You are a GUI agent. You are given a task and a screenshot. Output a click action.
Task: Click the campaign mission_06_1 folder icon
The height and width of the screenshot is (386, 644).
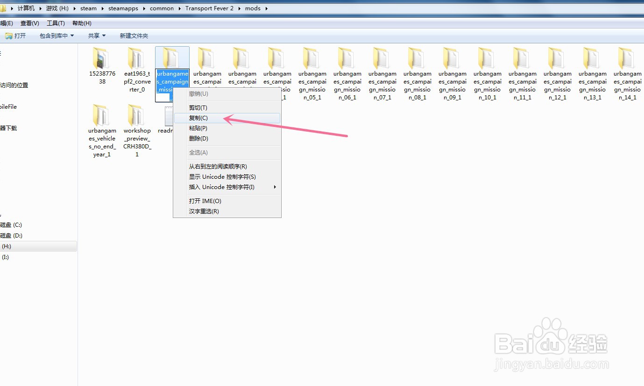pyautogui.click(x=347, y=58)
